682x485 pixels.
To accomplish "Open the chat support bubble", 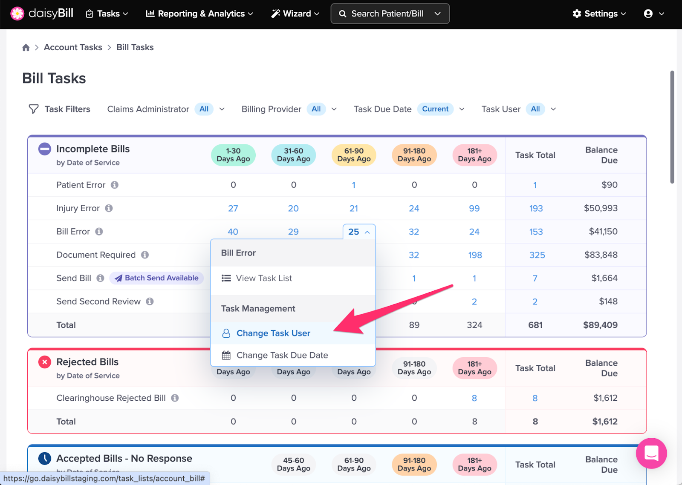I will (651, 453).
